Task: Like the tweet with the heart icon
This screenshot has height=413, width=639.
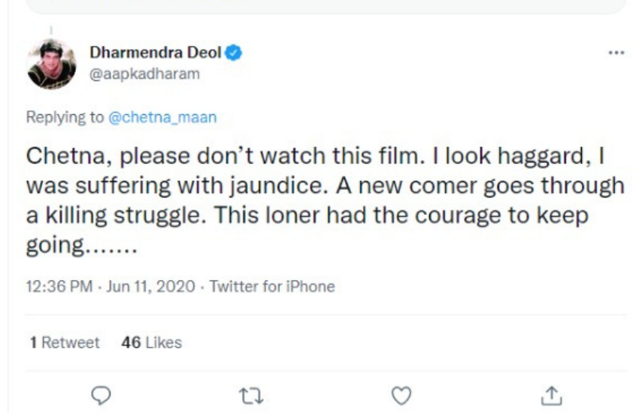Action: pos(403,394)
